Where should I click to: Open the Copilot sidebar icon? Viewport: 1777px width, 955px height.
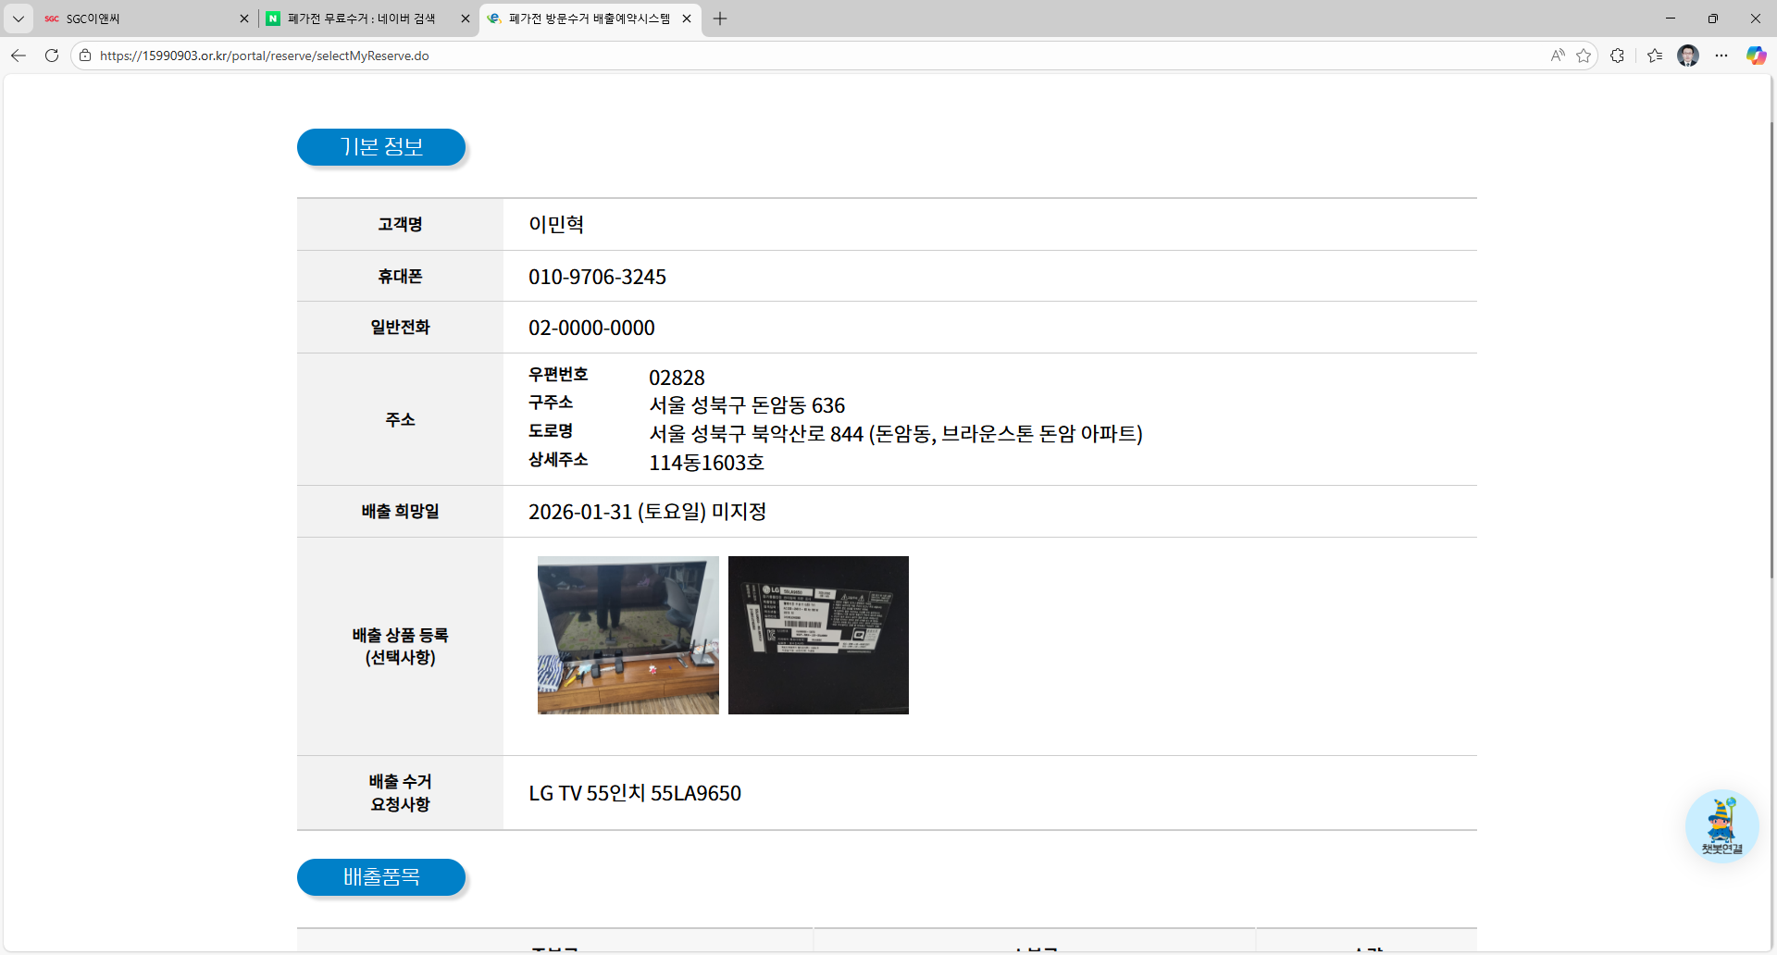pyautogui.click(x=1755, y=56)
